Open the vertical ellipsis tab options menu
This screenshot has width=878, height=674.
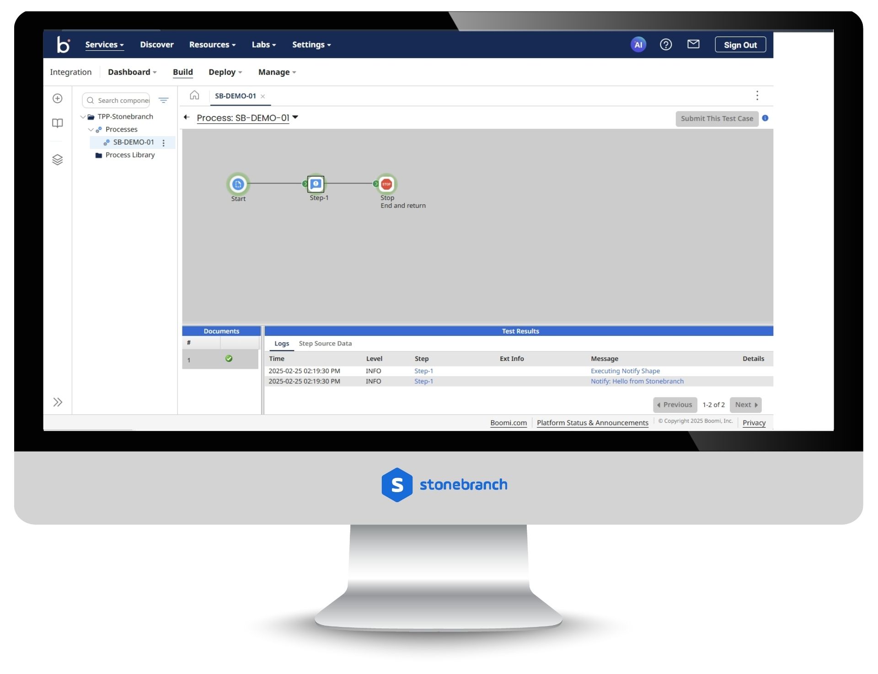(757, 96)
